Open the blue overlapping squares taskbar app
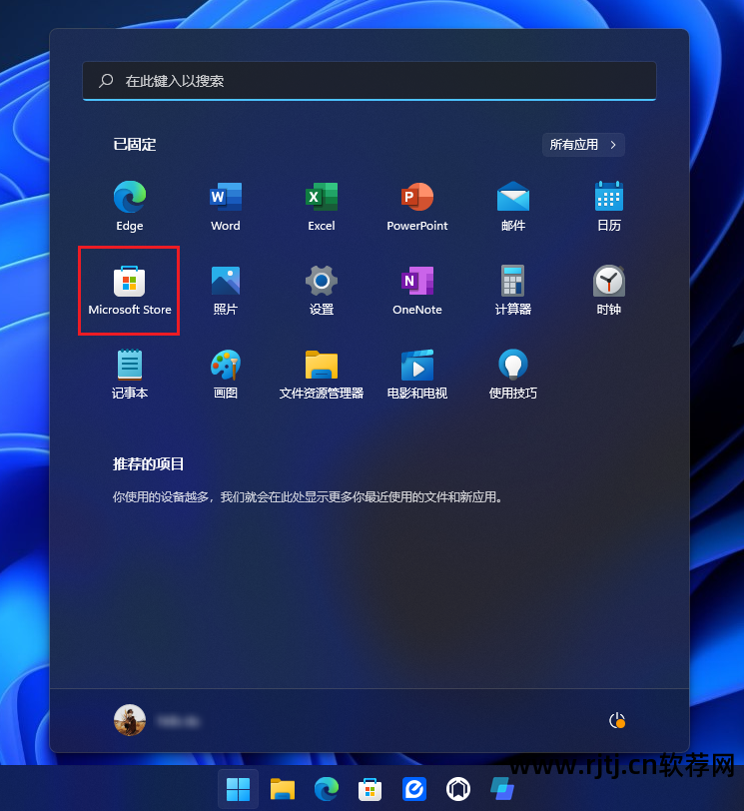This screenshot has height=811, width=744. (502, 789)
